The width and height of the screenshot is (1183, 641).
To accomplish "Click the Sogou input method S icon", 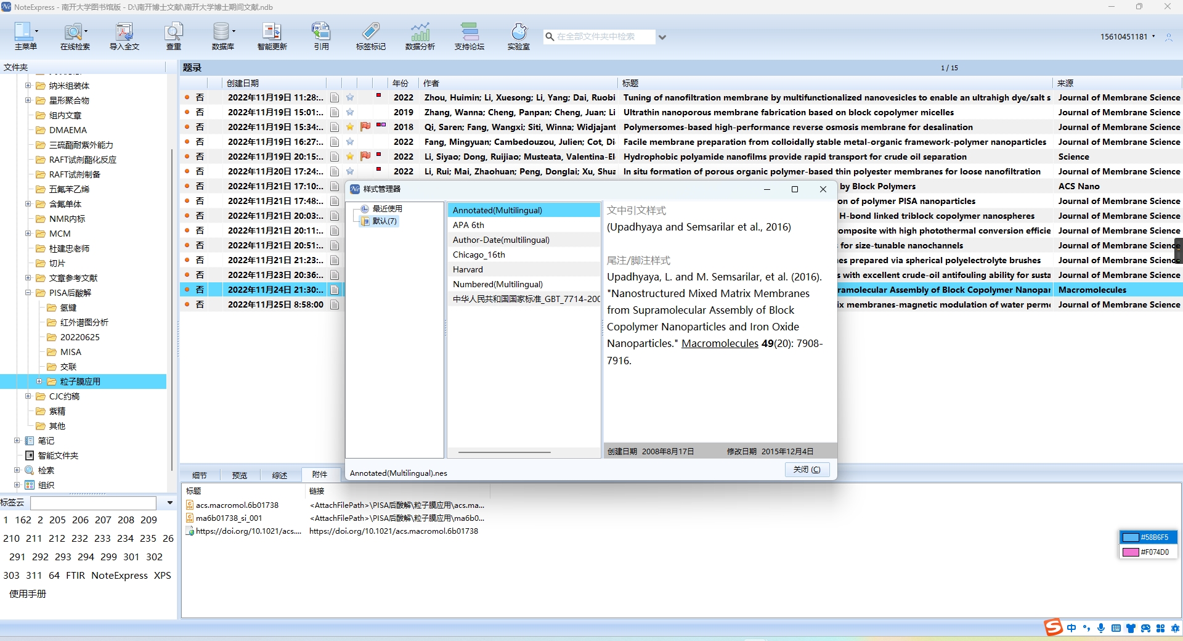I will [1053, 627].
